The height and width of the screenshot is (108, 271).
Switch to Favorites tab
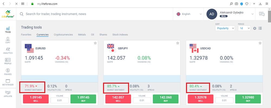coord(26,34)
